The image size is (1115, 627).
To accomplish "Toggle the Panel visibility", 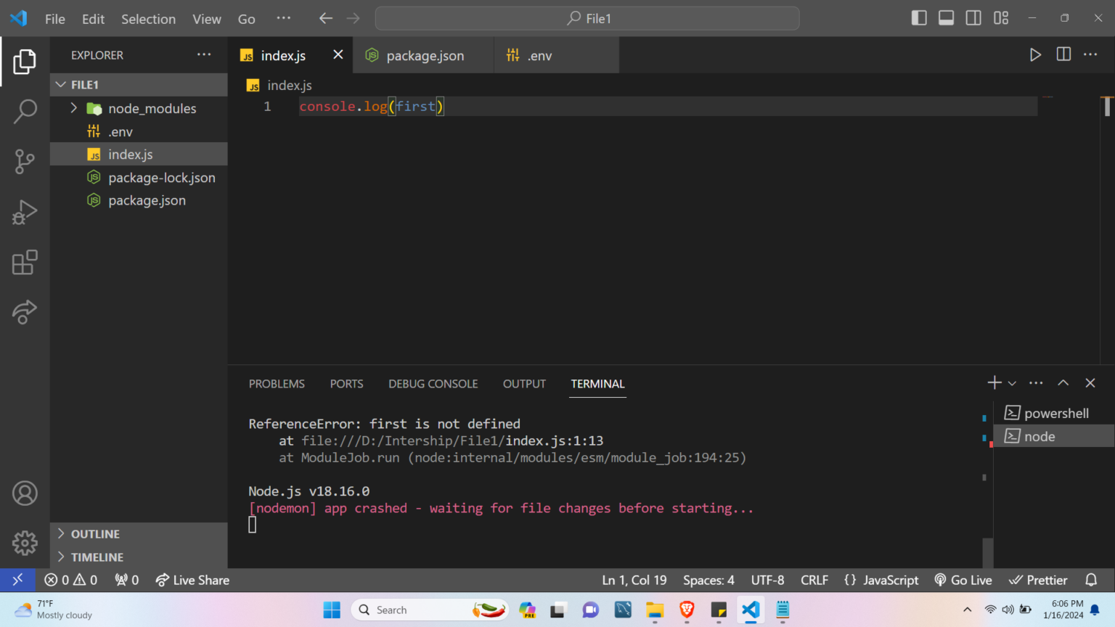I will 946,18.
